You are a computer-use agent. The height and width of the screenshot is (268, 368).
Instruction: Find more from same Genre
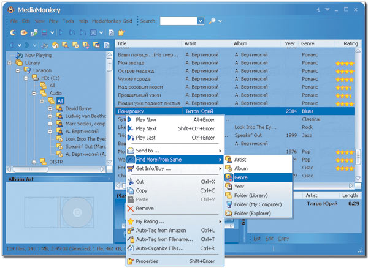coord(258,177)
